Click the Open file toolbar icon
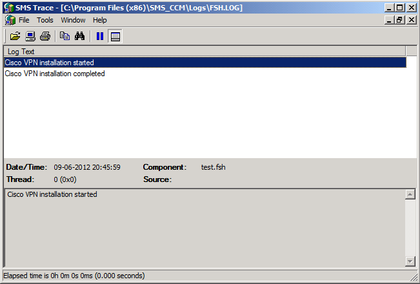420x284 pixels. click(x=15, y=36)
